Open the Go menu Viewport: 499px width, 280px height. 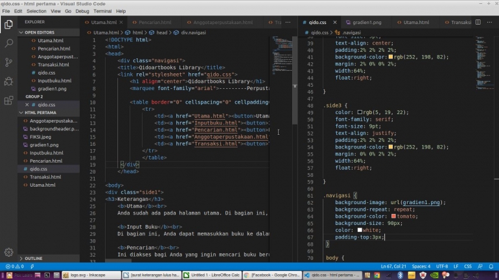[x=68, y=11]
